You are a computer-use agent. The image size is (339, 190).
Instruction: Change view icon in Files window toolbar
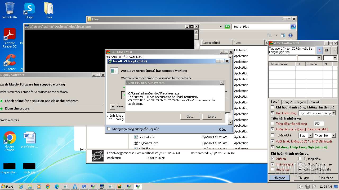270,35
